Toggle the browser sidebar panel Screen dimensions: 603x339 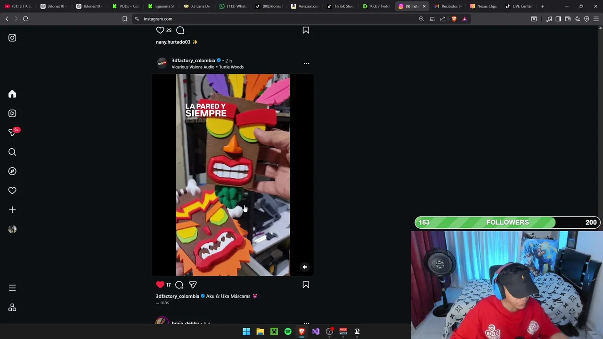(558, 19)
